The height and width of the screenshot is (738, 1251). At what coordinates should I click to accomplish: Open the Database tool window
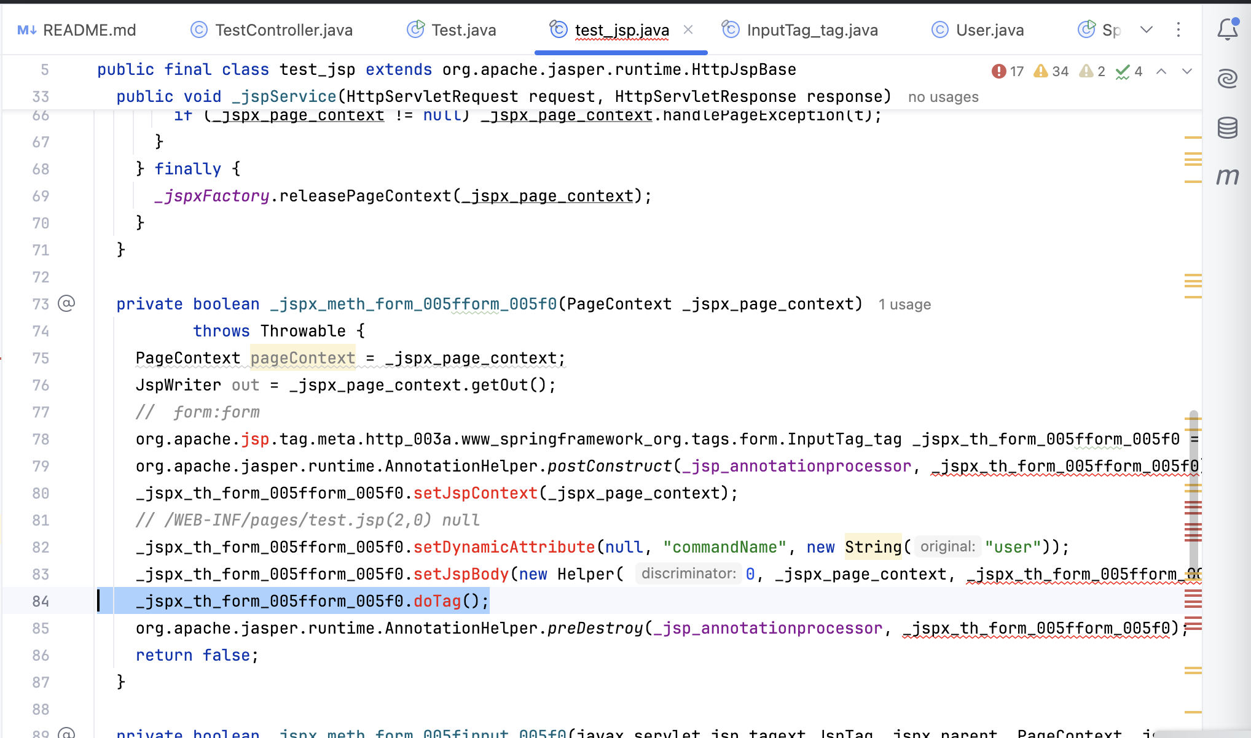[1227, 128]
